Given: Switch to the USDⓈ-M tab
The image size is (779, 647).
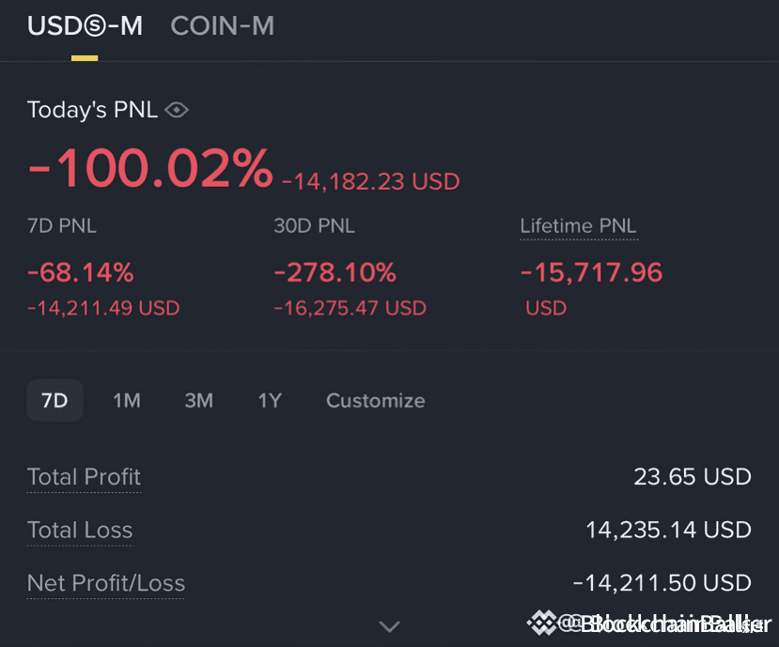Looking at the screenshot, I should (85, 26).
